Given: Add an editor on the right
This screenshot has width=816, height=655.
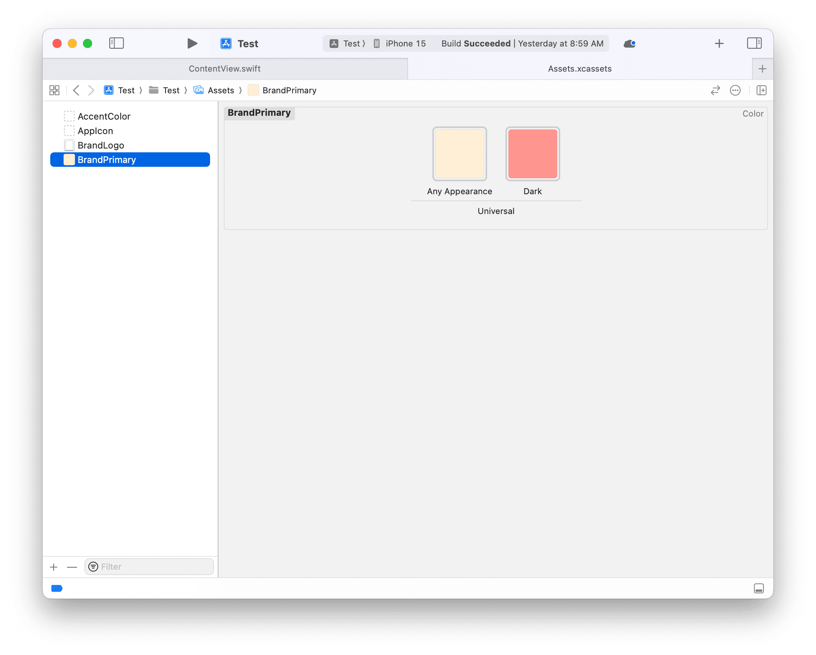Looking at the screenshot, I should [761, 90].
